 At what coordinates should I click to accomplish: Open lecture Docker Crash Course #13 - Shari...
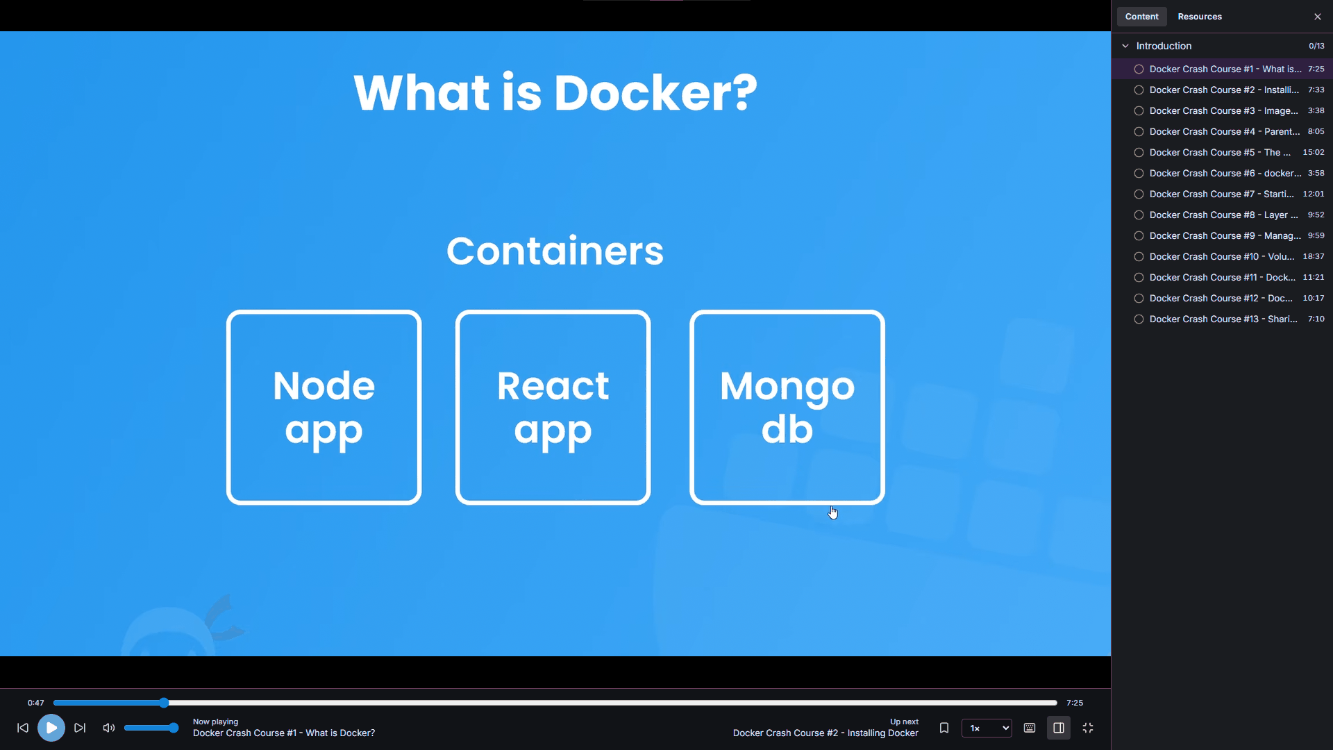[1223, 319]
